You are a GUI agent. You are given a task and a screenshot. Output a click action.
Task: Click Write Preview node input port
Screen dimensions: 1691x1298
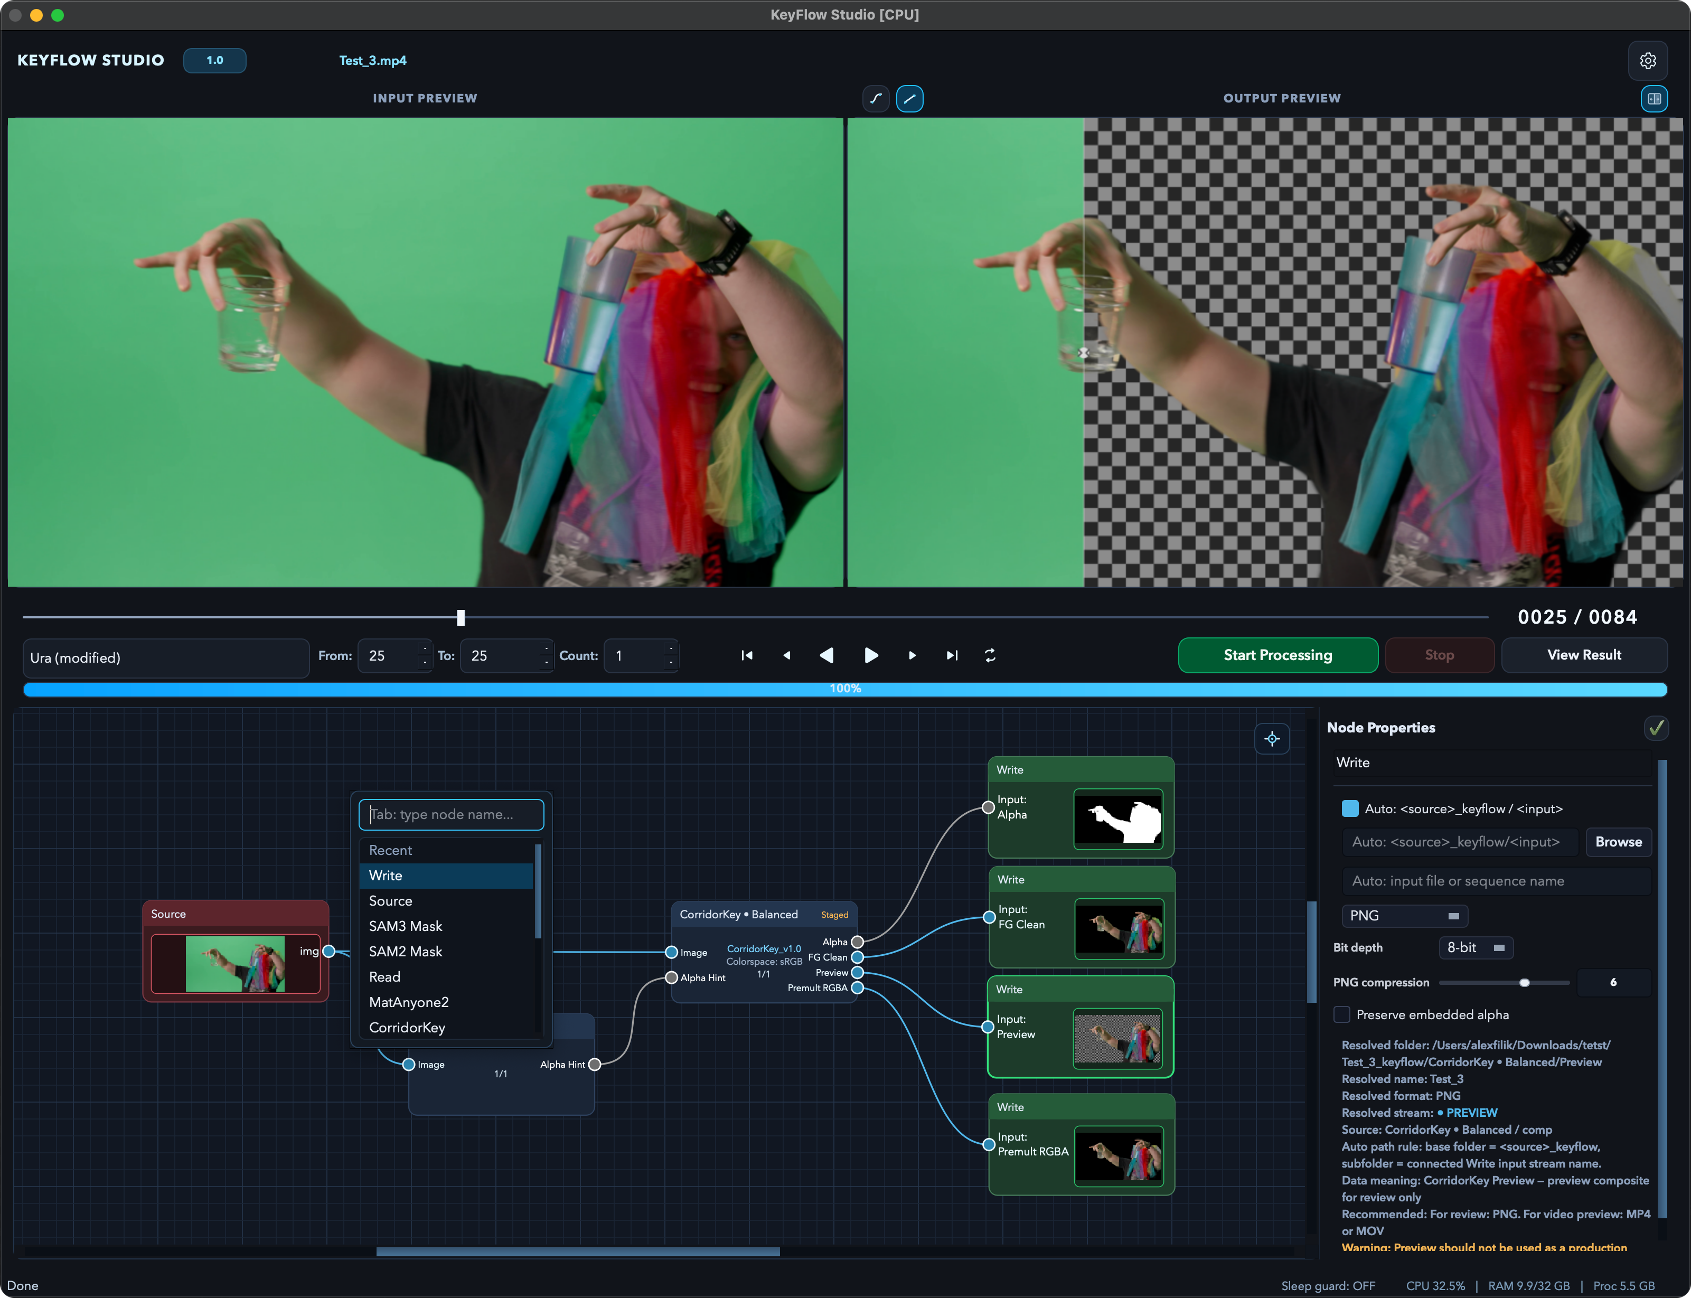[987, 1027]
